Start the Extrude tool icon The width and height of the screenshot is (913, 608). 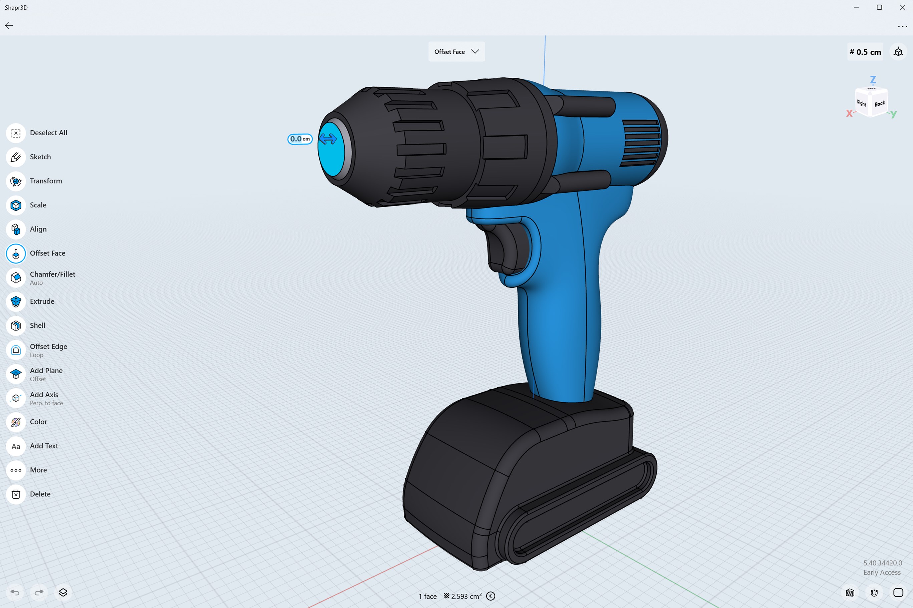[x=16, y=302]
